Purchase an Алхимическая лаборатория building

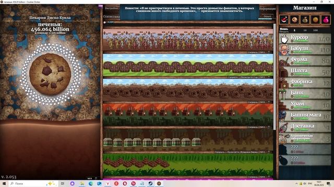tap(305, 138)
